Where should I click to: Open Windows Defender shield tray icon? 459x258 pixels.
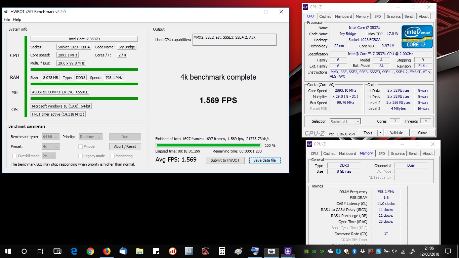pos(346,251)
